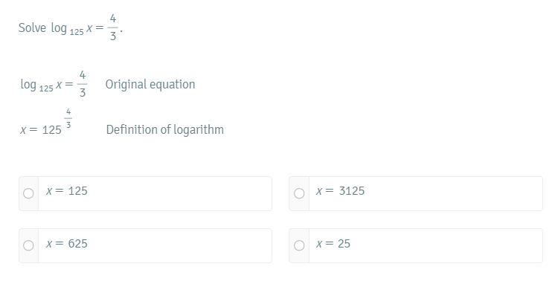This screenshot has width=555, height=307.
Task: Click the x = 125 to the 4/3 power expression
Action: [x=46, y=123]
